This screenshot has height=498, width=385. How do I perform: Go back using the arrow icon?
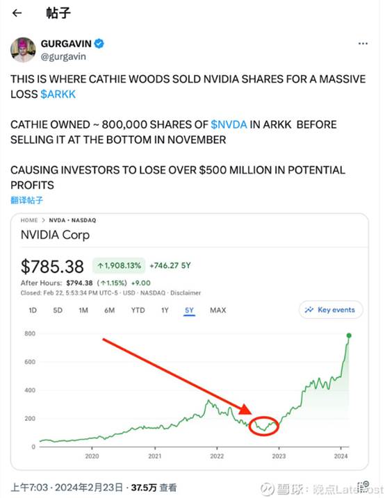pyautogui.click(x=17, y=13)
